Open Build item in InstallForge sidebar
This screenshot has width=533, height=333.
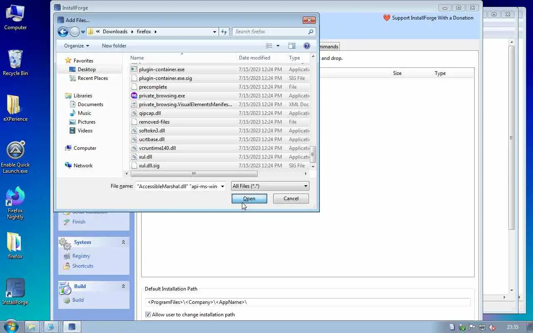pyautogui.click(x=78, y=300)
